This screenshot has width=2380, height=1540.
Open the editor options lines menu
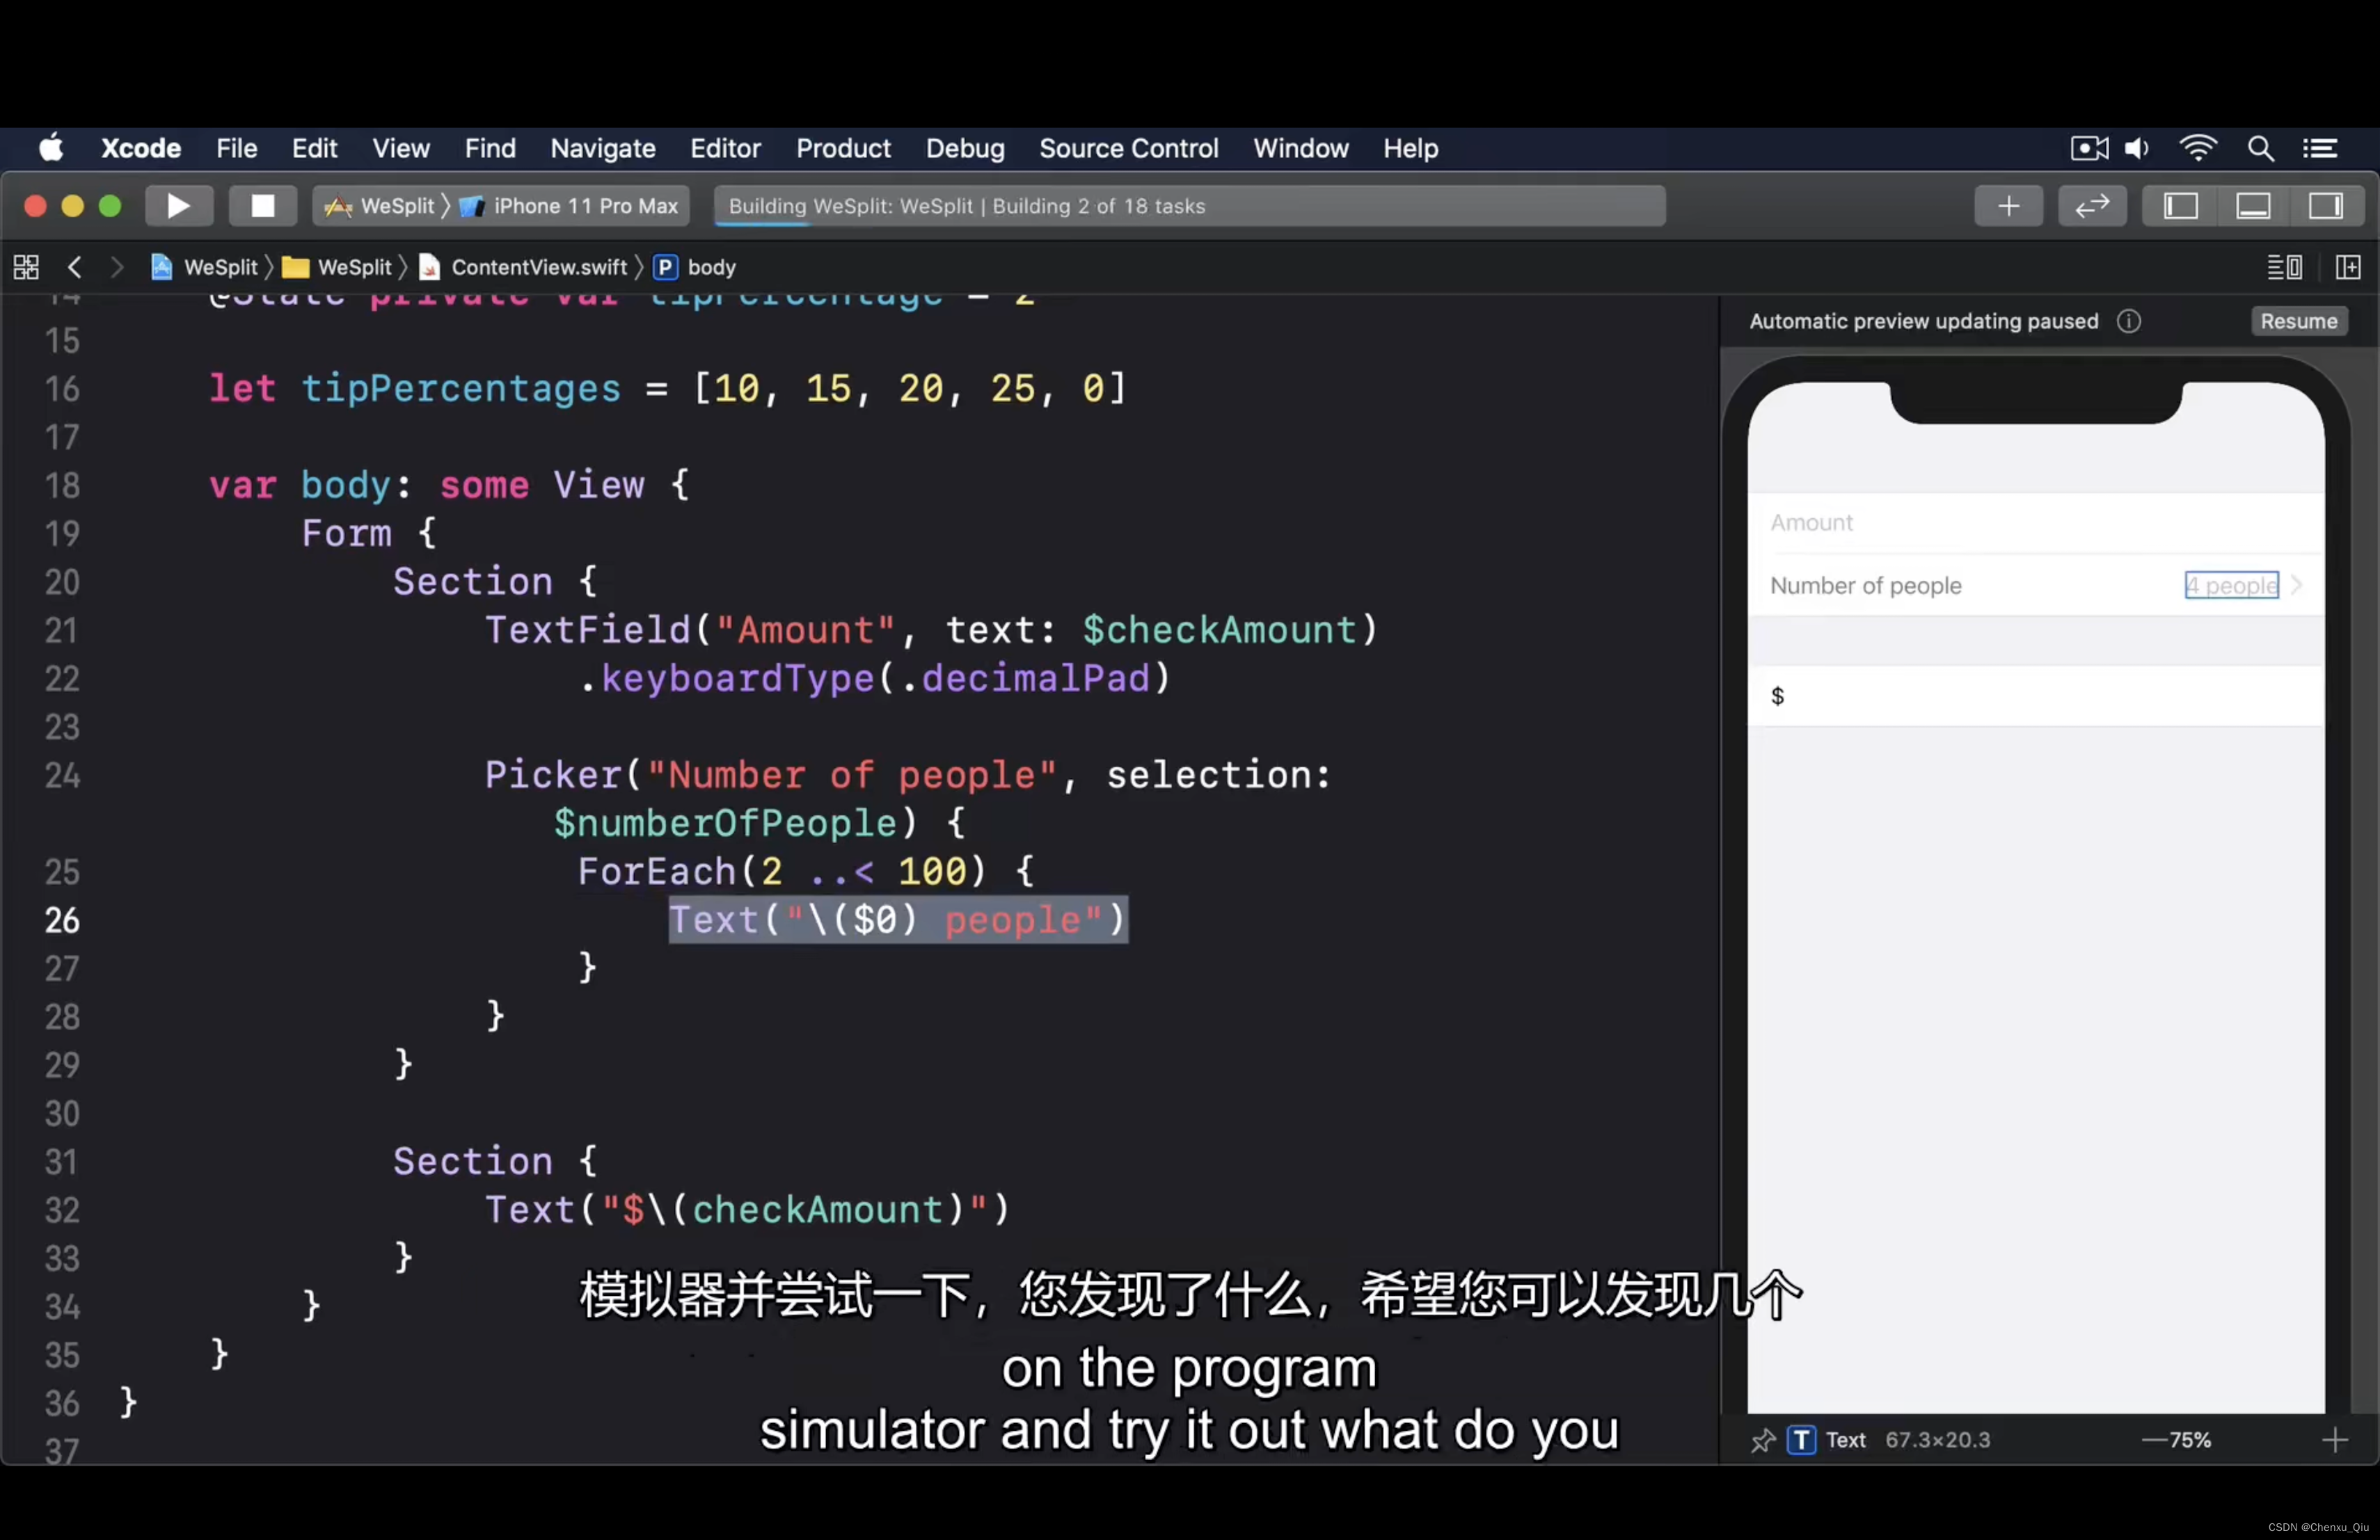pos(2283,267)
